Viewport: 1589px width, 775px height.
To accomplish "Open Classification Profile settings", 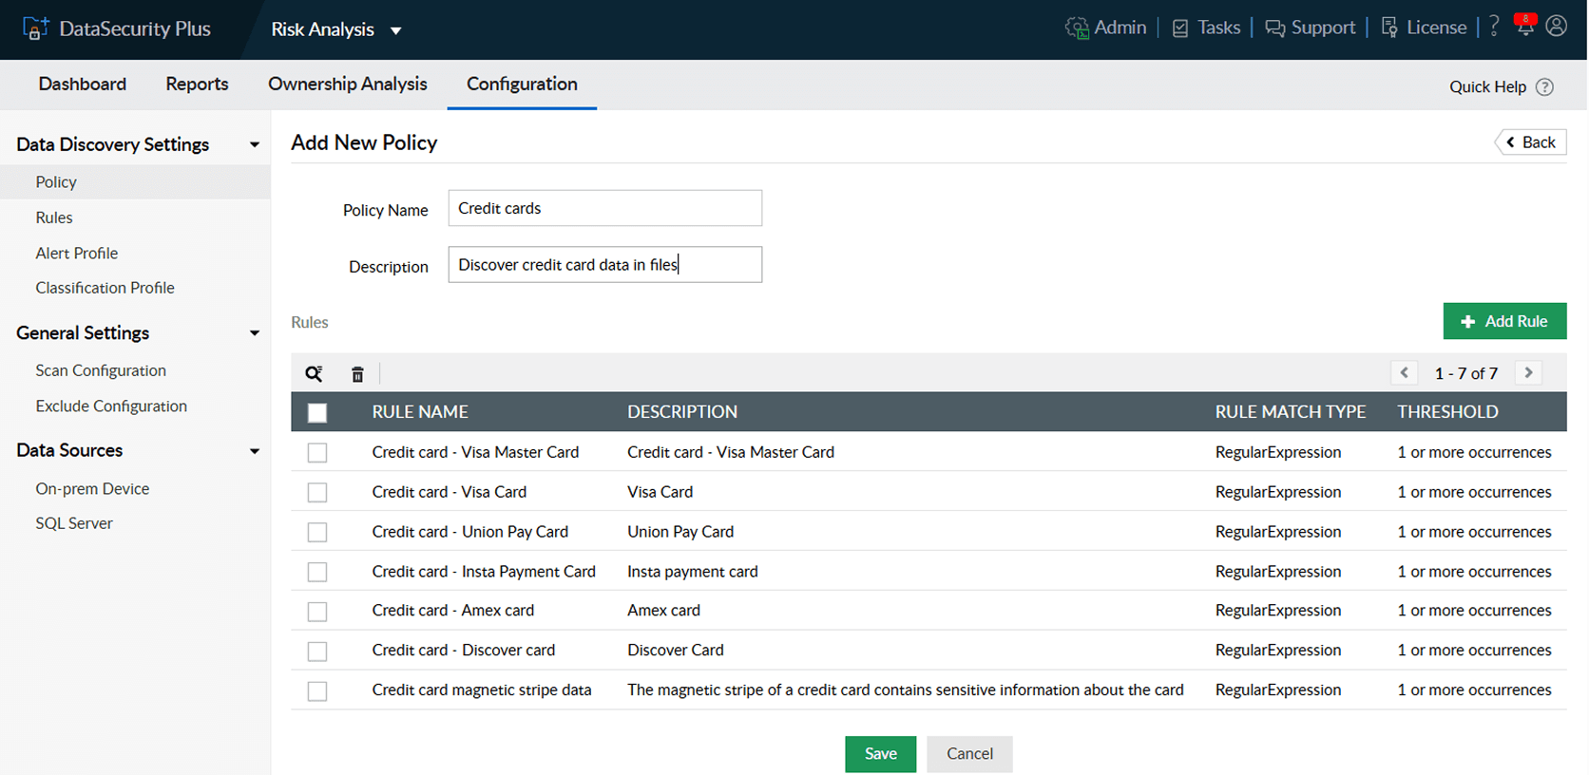I will (x=105, y=288).
